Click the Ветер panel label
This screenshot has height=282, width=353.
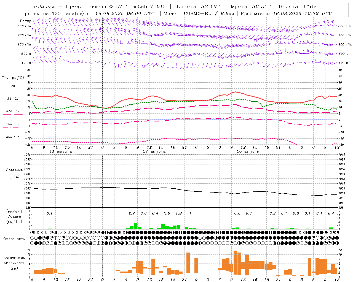pyautogui.click(x=25, y=21)
